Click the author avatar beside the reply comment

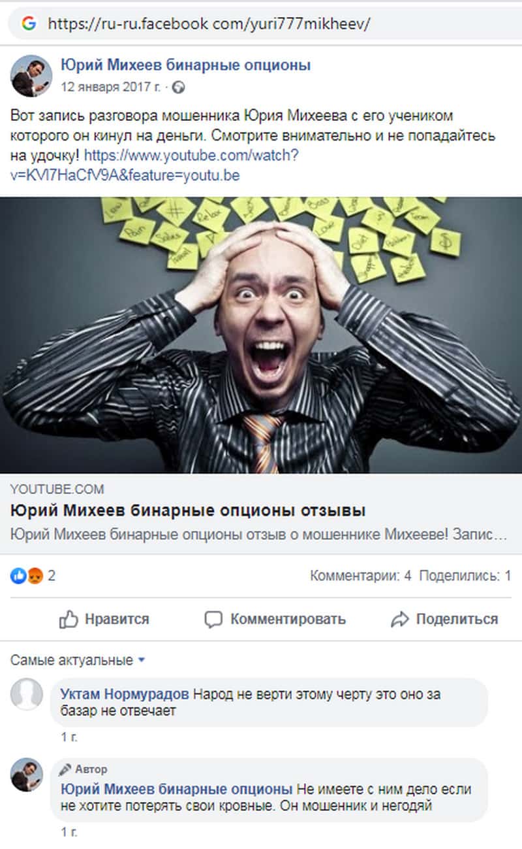27,774
